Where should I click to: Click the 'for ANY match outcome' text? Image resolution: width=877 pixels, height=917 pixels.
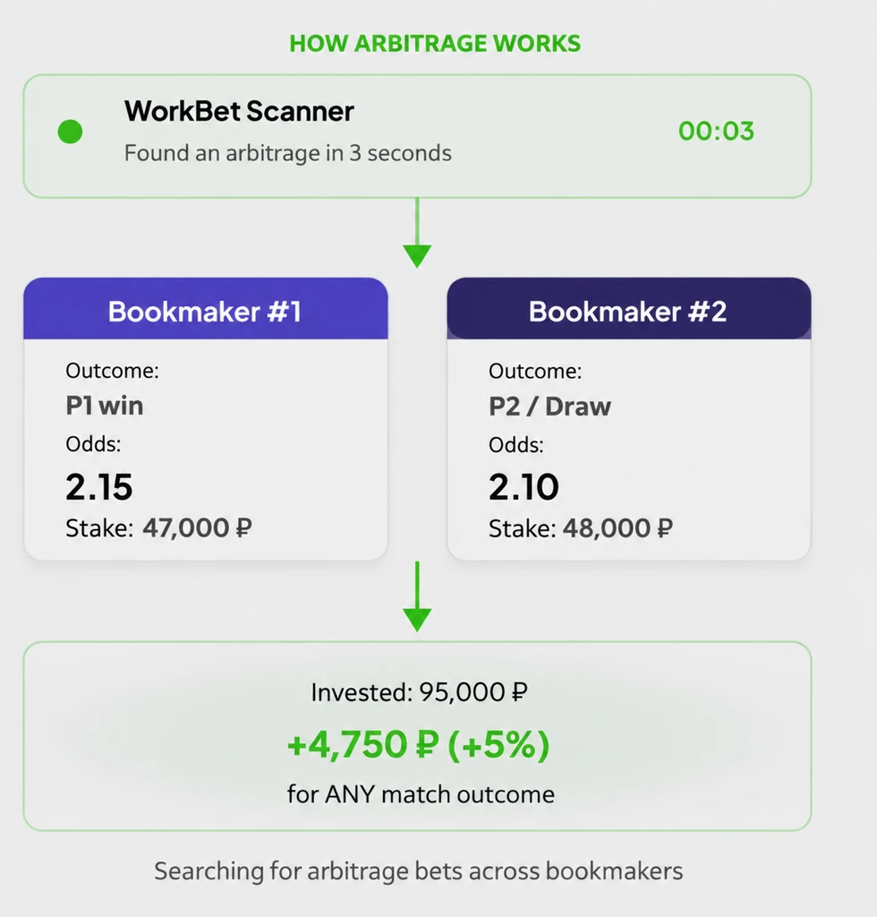pos(421,795)
